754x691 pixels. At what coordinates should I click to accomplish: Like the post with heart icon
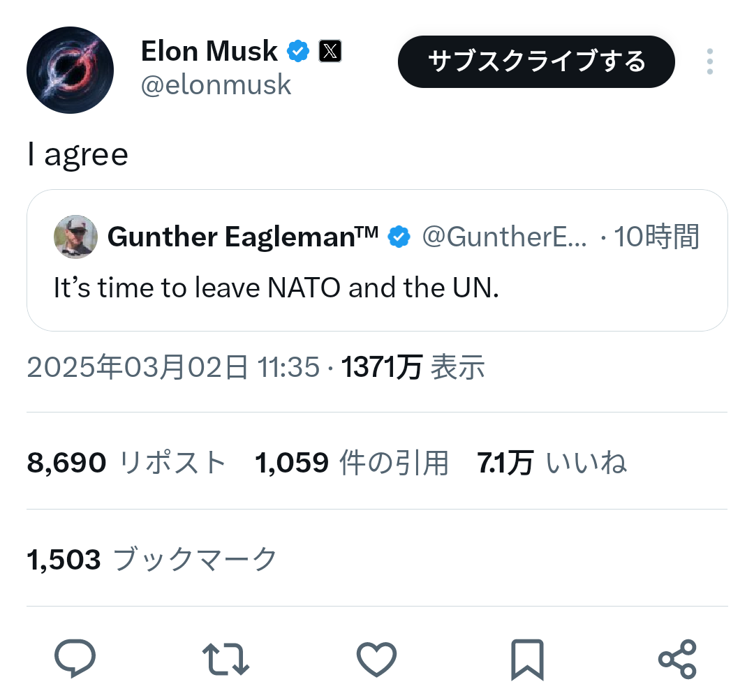pyautogui.click(x=376, y=659)
